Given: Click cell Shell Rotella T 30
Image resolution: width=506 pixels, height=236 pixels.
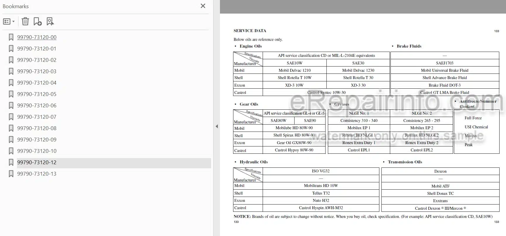Looking at the screenshot, I should click(358, 78).
